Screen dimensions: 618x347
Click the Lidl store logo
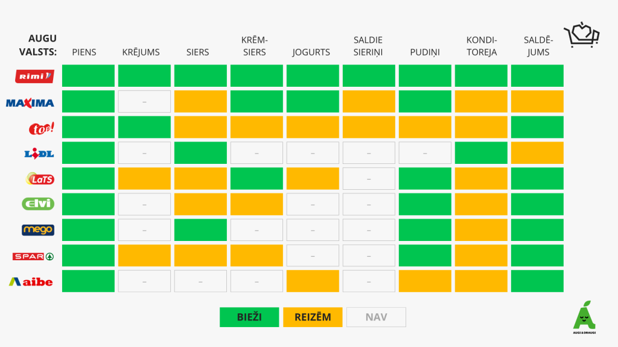(x=39, y=154)
